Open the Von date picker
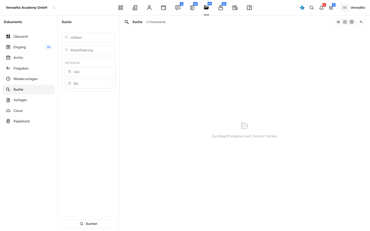370x231 pixels. click(x=88, y=72)
